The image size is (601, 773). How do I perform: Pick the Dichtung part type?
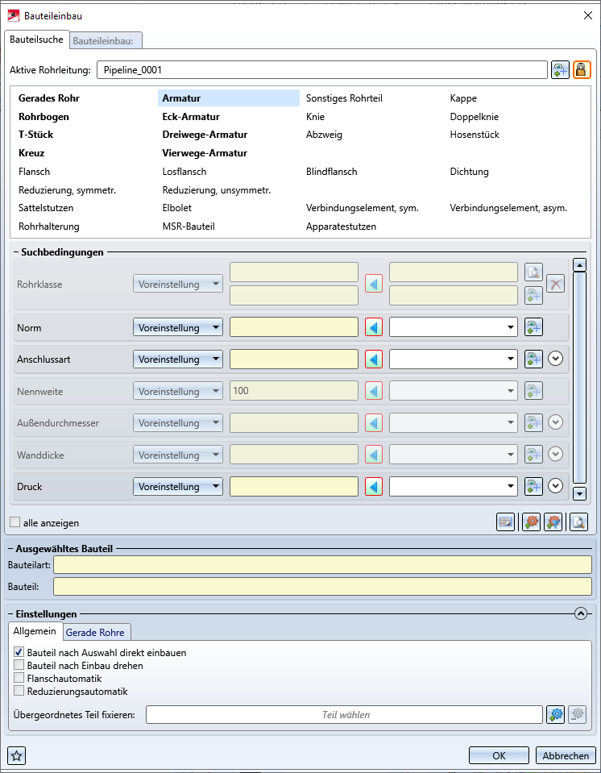[x=470, y=172]
